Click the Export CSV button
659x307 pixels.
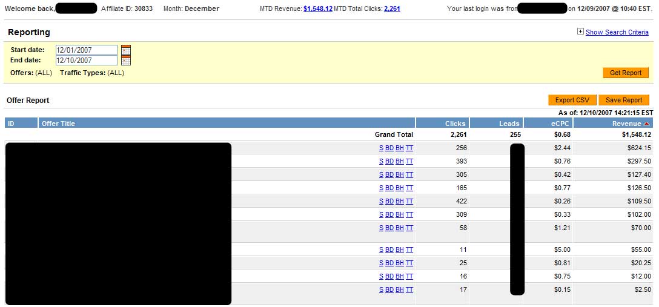click(x=572, y=100)
